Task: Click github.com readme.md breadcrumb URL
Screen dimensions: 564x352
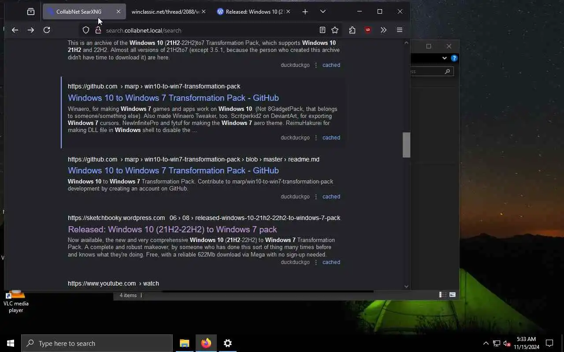Action: (x=193, y=159)
